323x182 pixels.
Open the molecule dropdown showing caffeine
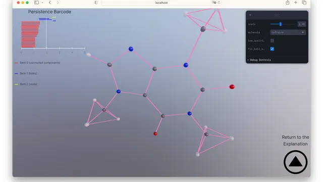[288, 32]
